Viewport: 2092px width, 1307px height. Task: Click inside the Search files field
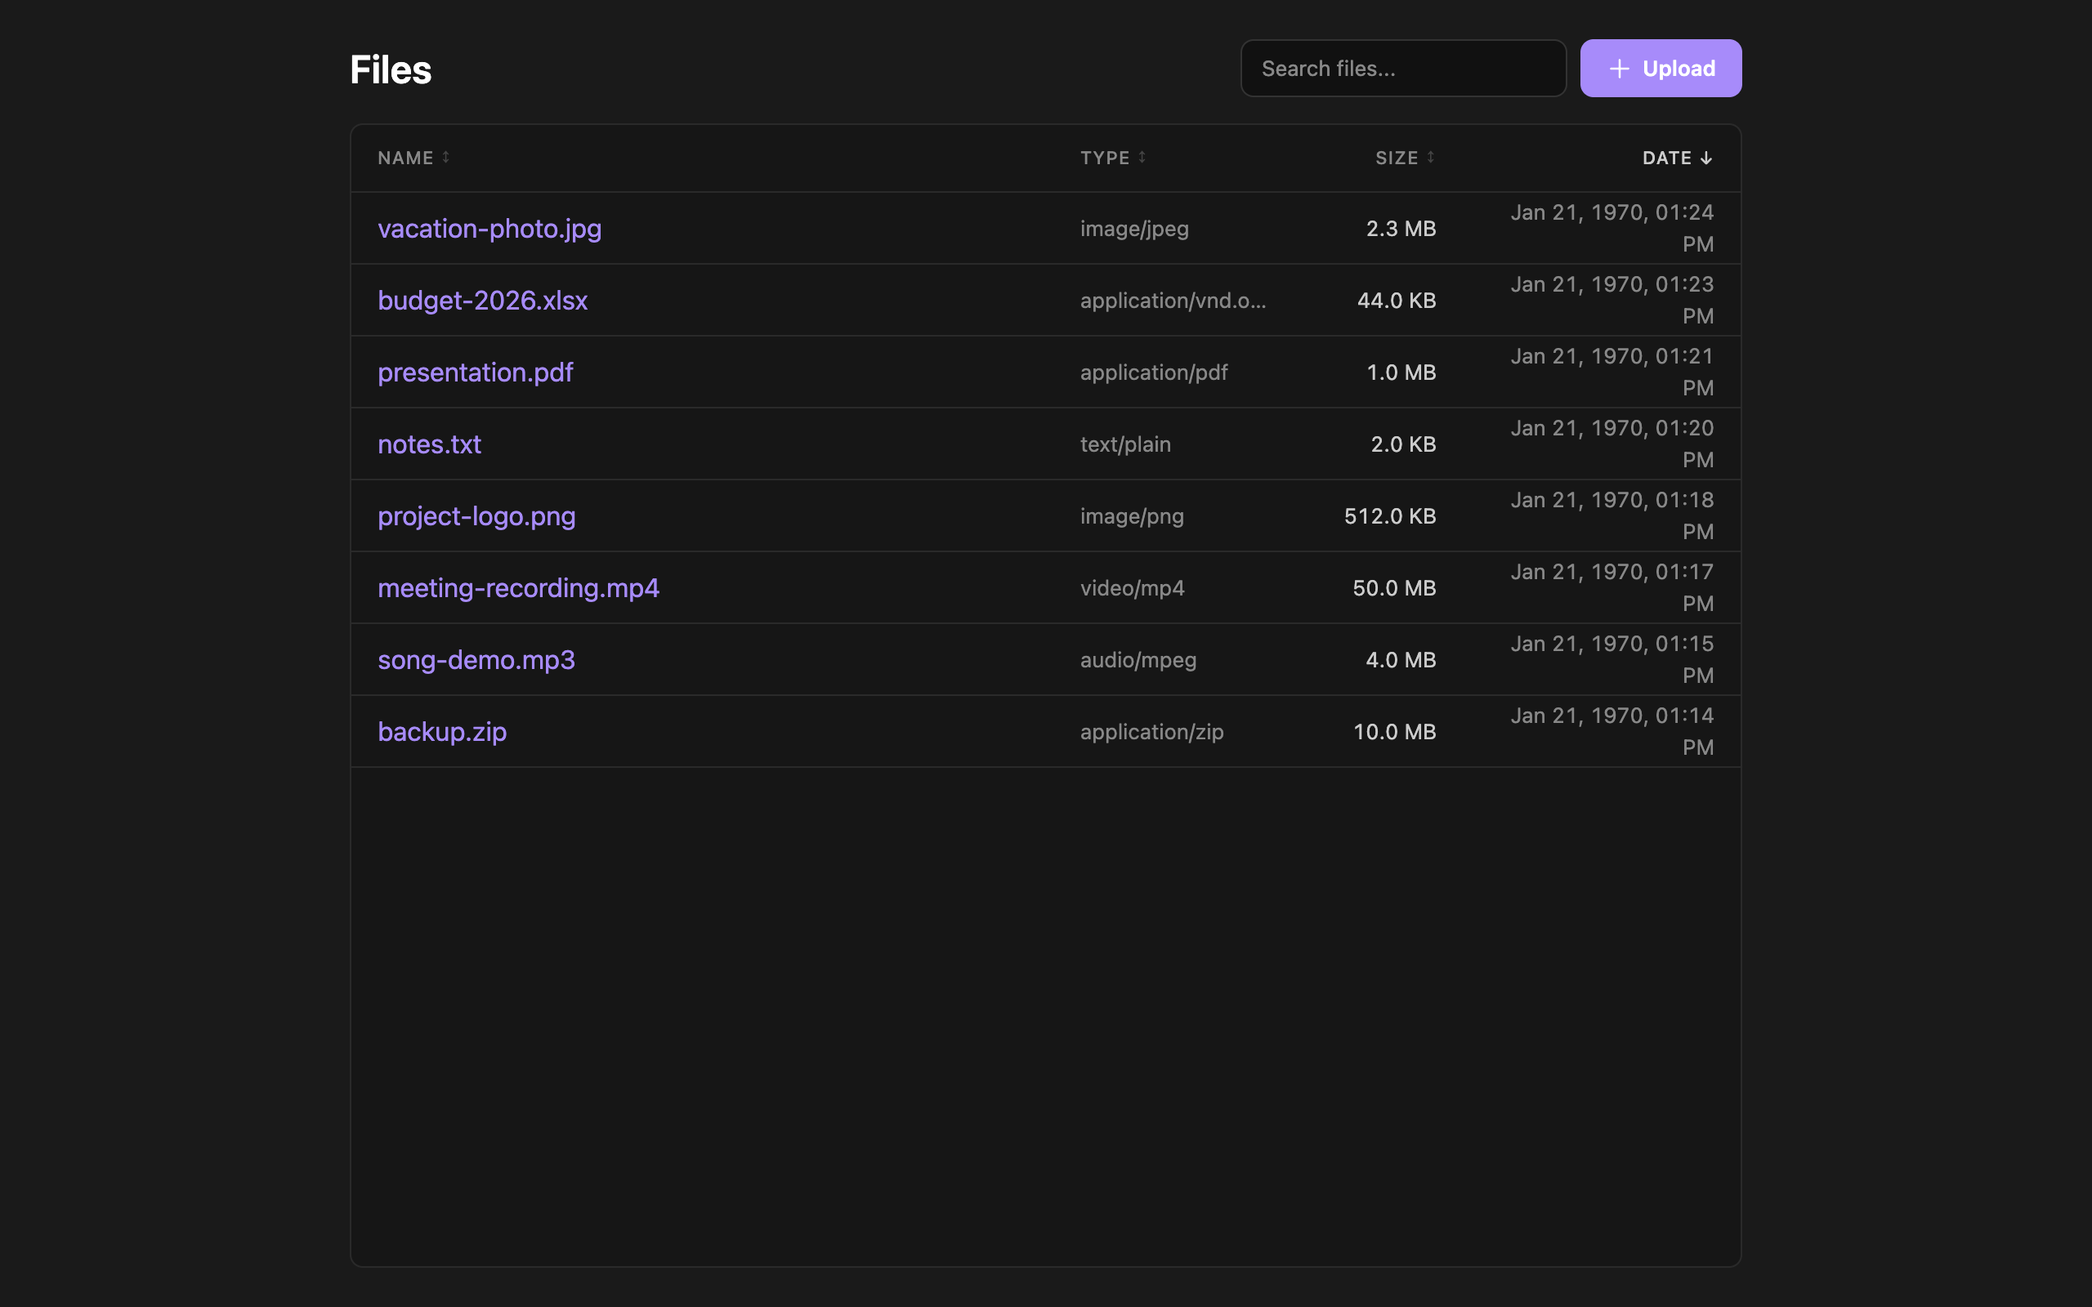tap(1402, 68)
